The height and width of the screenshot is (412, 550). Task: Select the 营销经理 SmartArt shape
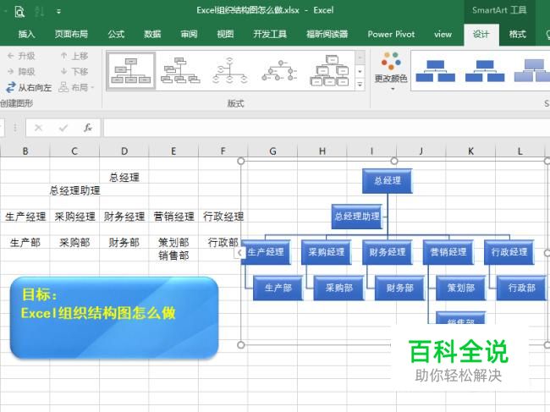tap(448, 252)
